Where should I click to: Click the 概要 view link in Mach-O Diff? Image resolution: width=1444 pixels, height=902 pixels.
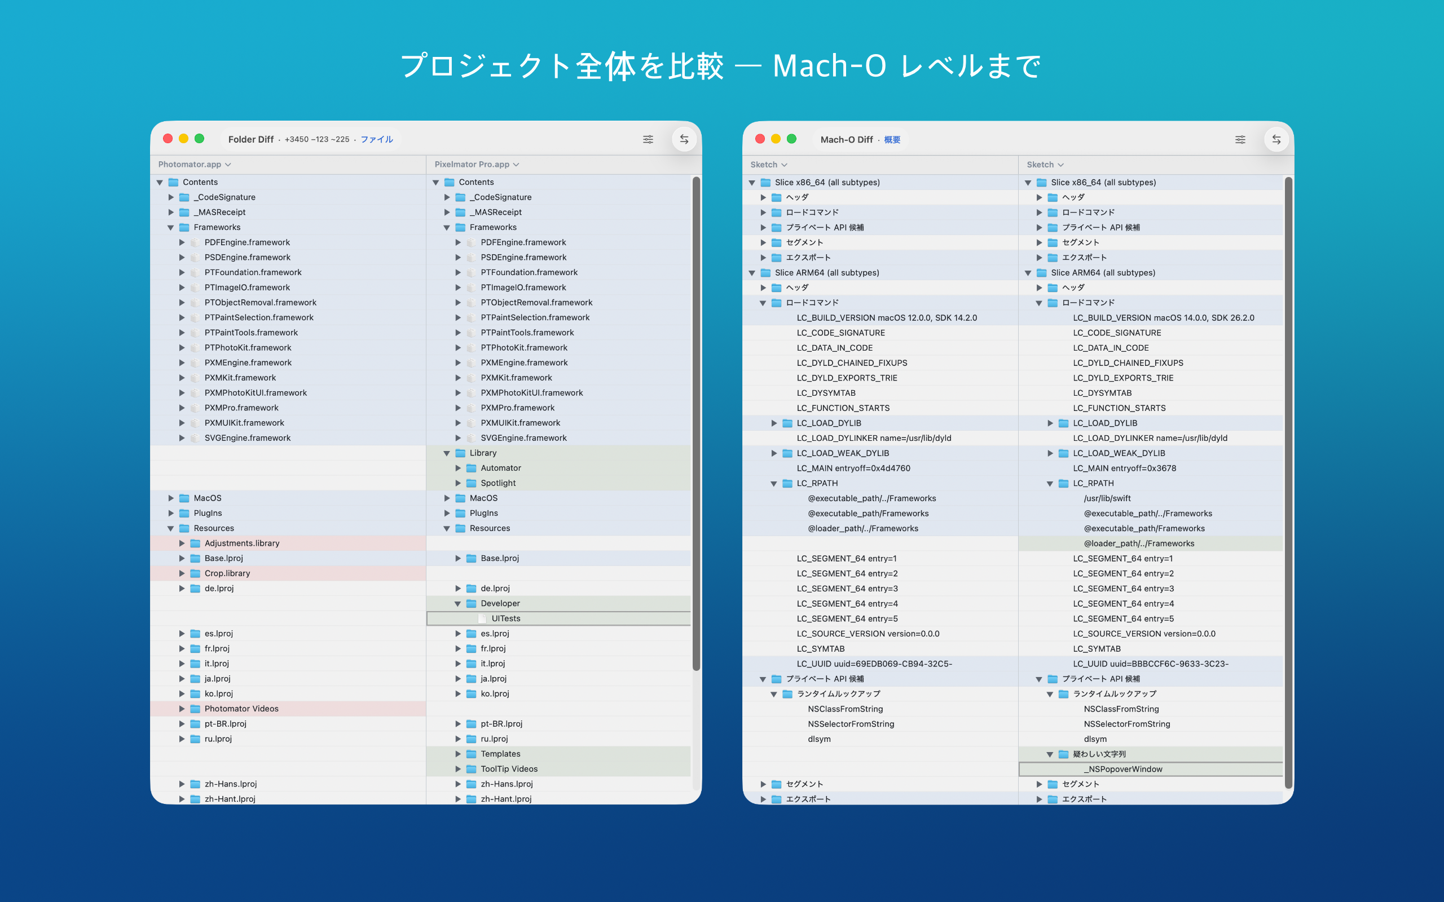pyautogui.click(x=893, y=139)
